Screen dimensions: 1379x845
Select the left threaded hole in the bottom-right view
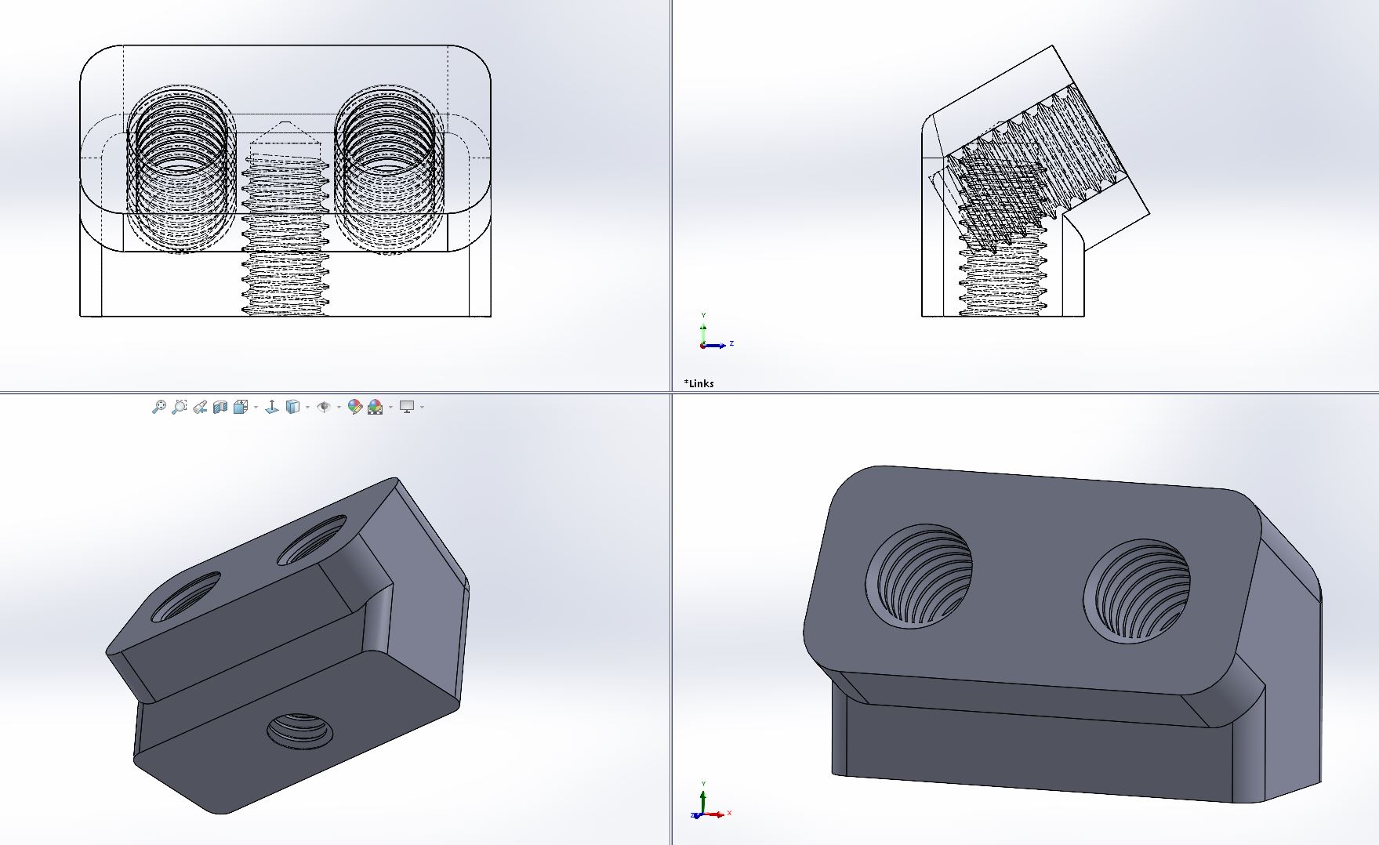coord(919,576)
